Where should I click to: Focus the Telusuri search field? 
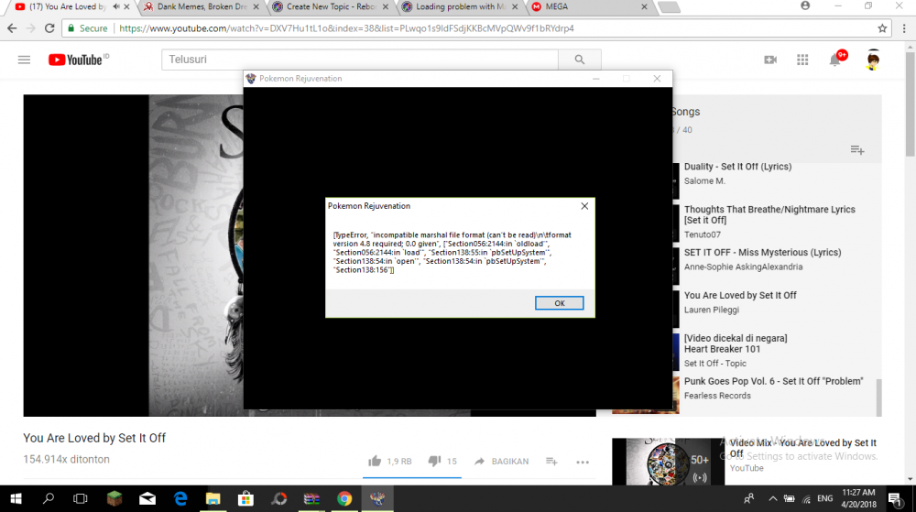click(360, 60)
